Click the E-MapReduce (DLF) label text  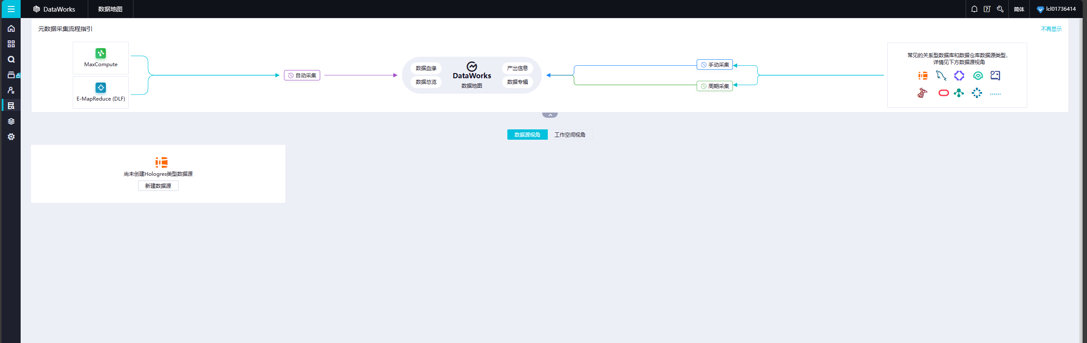pos(101,99)
